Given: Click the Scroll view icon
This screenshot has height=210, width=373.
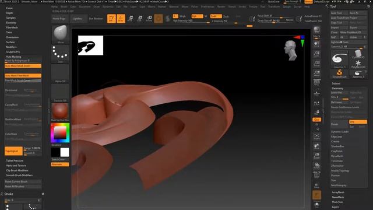Looking at the screenshot, I should (x=316, y=44).
